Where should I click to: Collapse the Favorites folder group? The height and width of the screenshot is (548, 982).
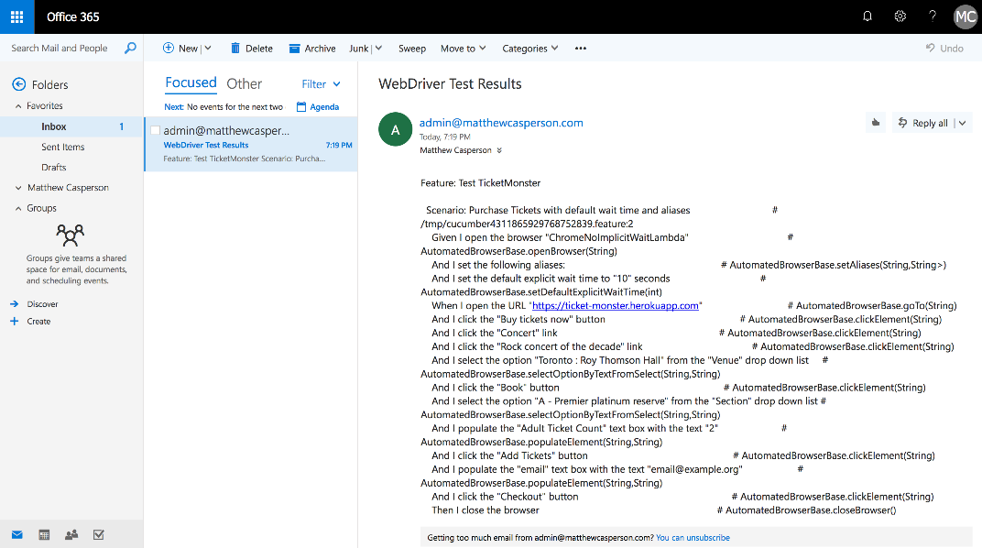coord(18,106)
